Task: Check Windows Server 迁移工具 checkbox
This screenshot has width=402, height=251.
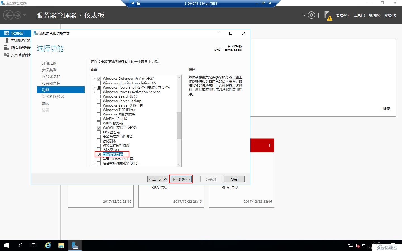Action: (99, 105)
